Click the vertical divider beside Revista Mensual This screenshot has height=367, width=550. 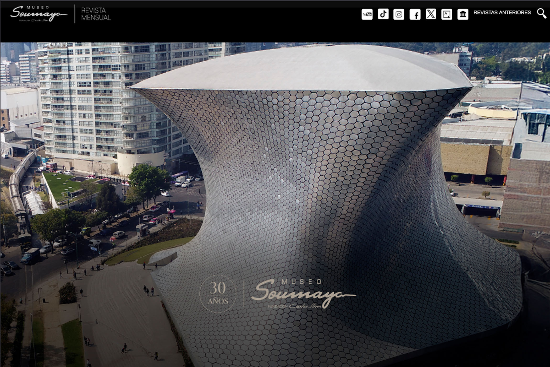[x=75, y=14]
